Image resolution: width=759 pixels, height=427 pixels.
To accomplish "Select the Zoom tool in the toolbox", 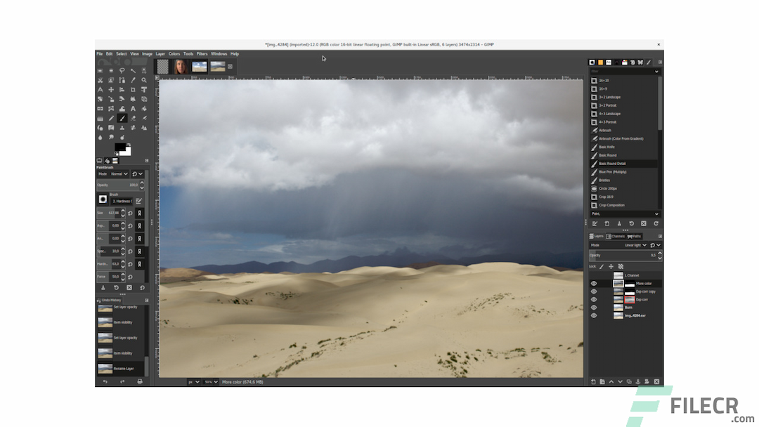I will click(x=144, y=80).
